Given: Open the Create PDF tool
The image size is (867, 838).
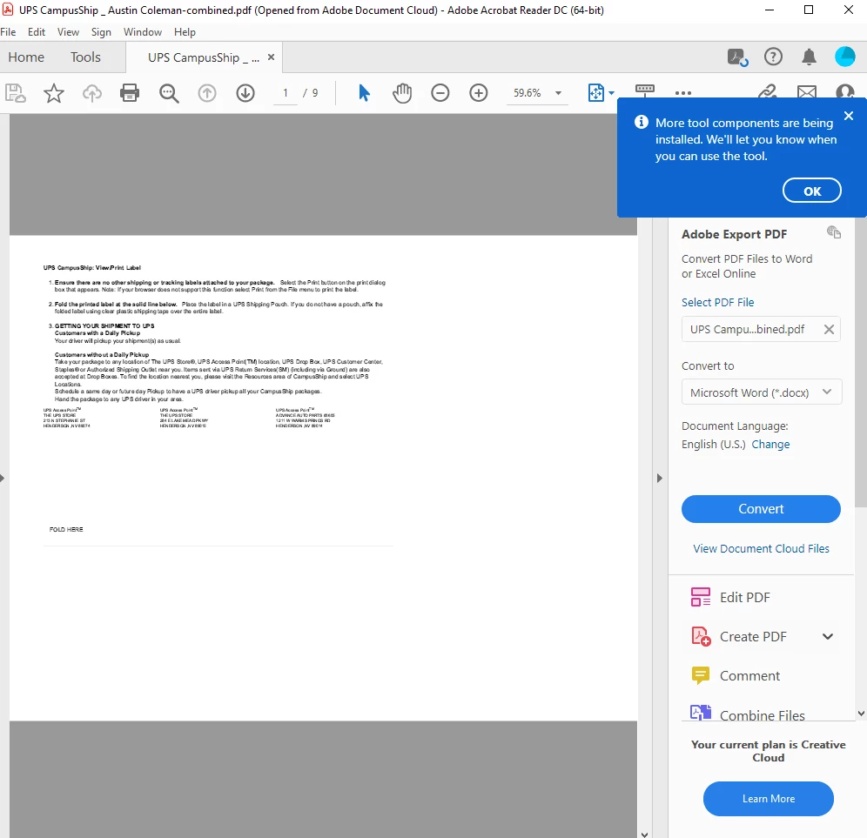Looking at the screenshot, I should click(753, 637).
